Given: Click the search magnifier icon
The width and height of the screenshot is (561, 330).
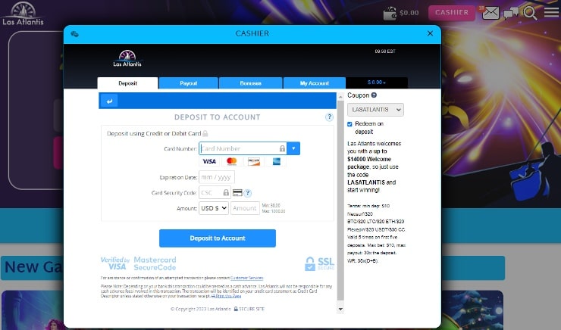Looking at the screenshot, I should (x=530, y=13).
